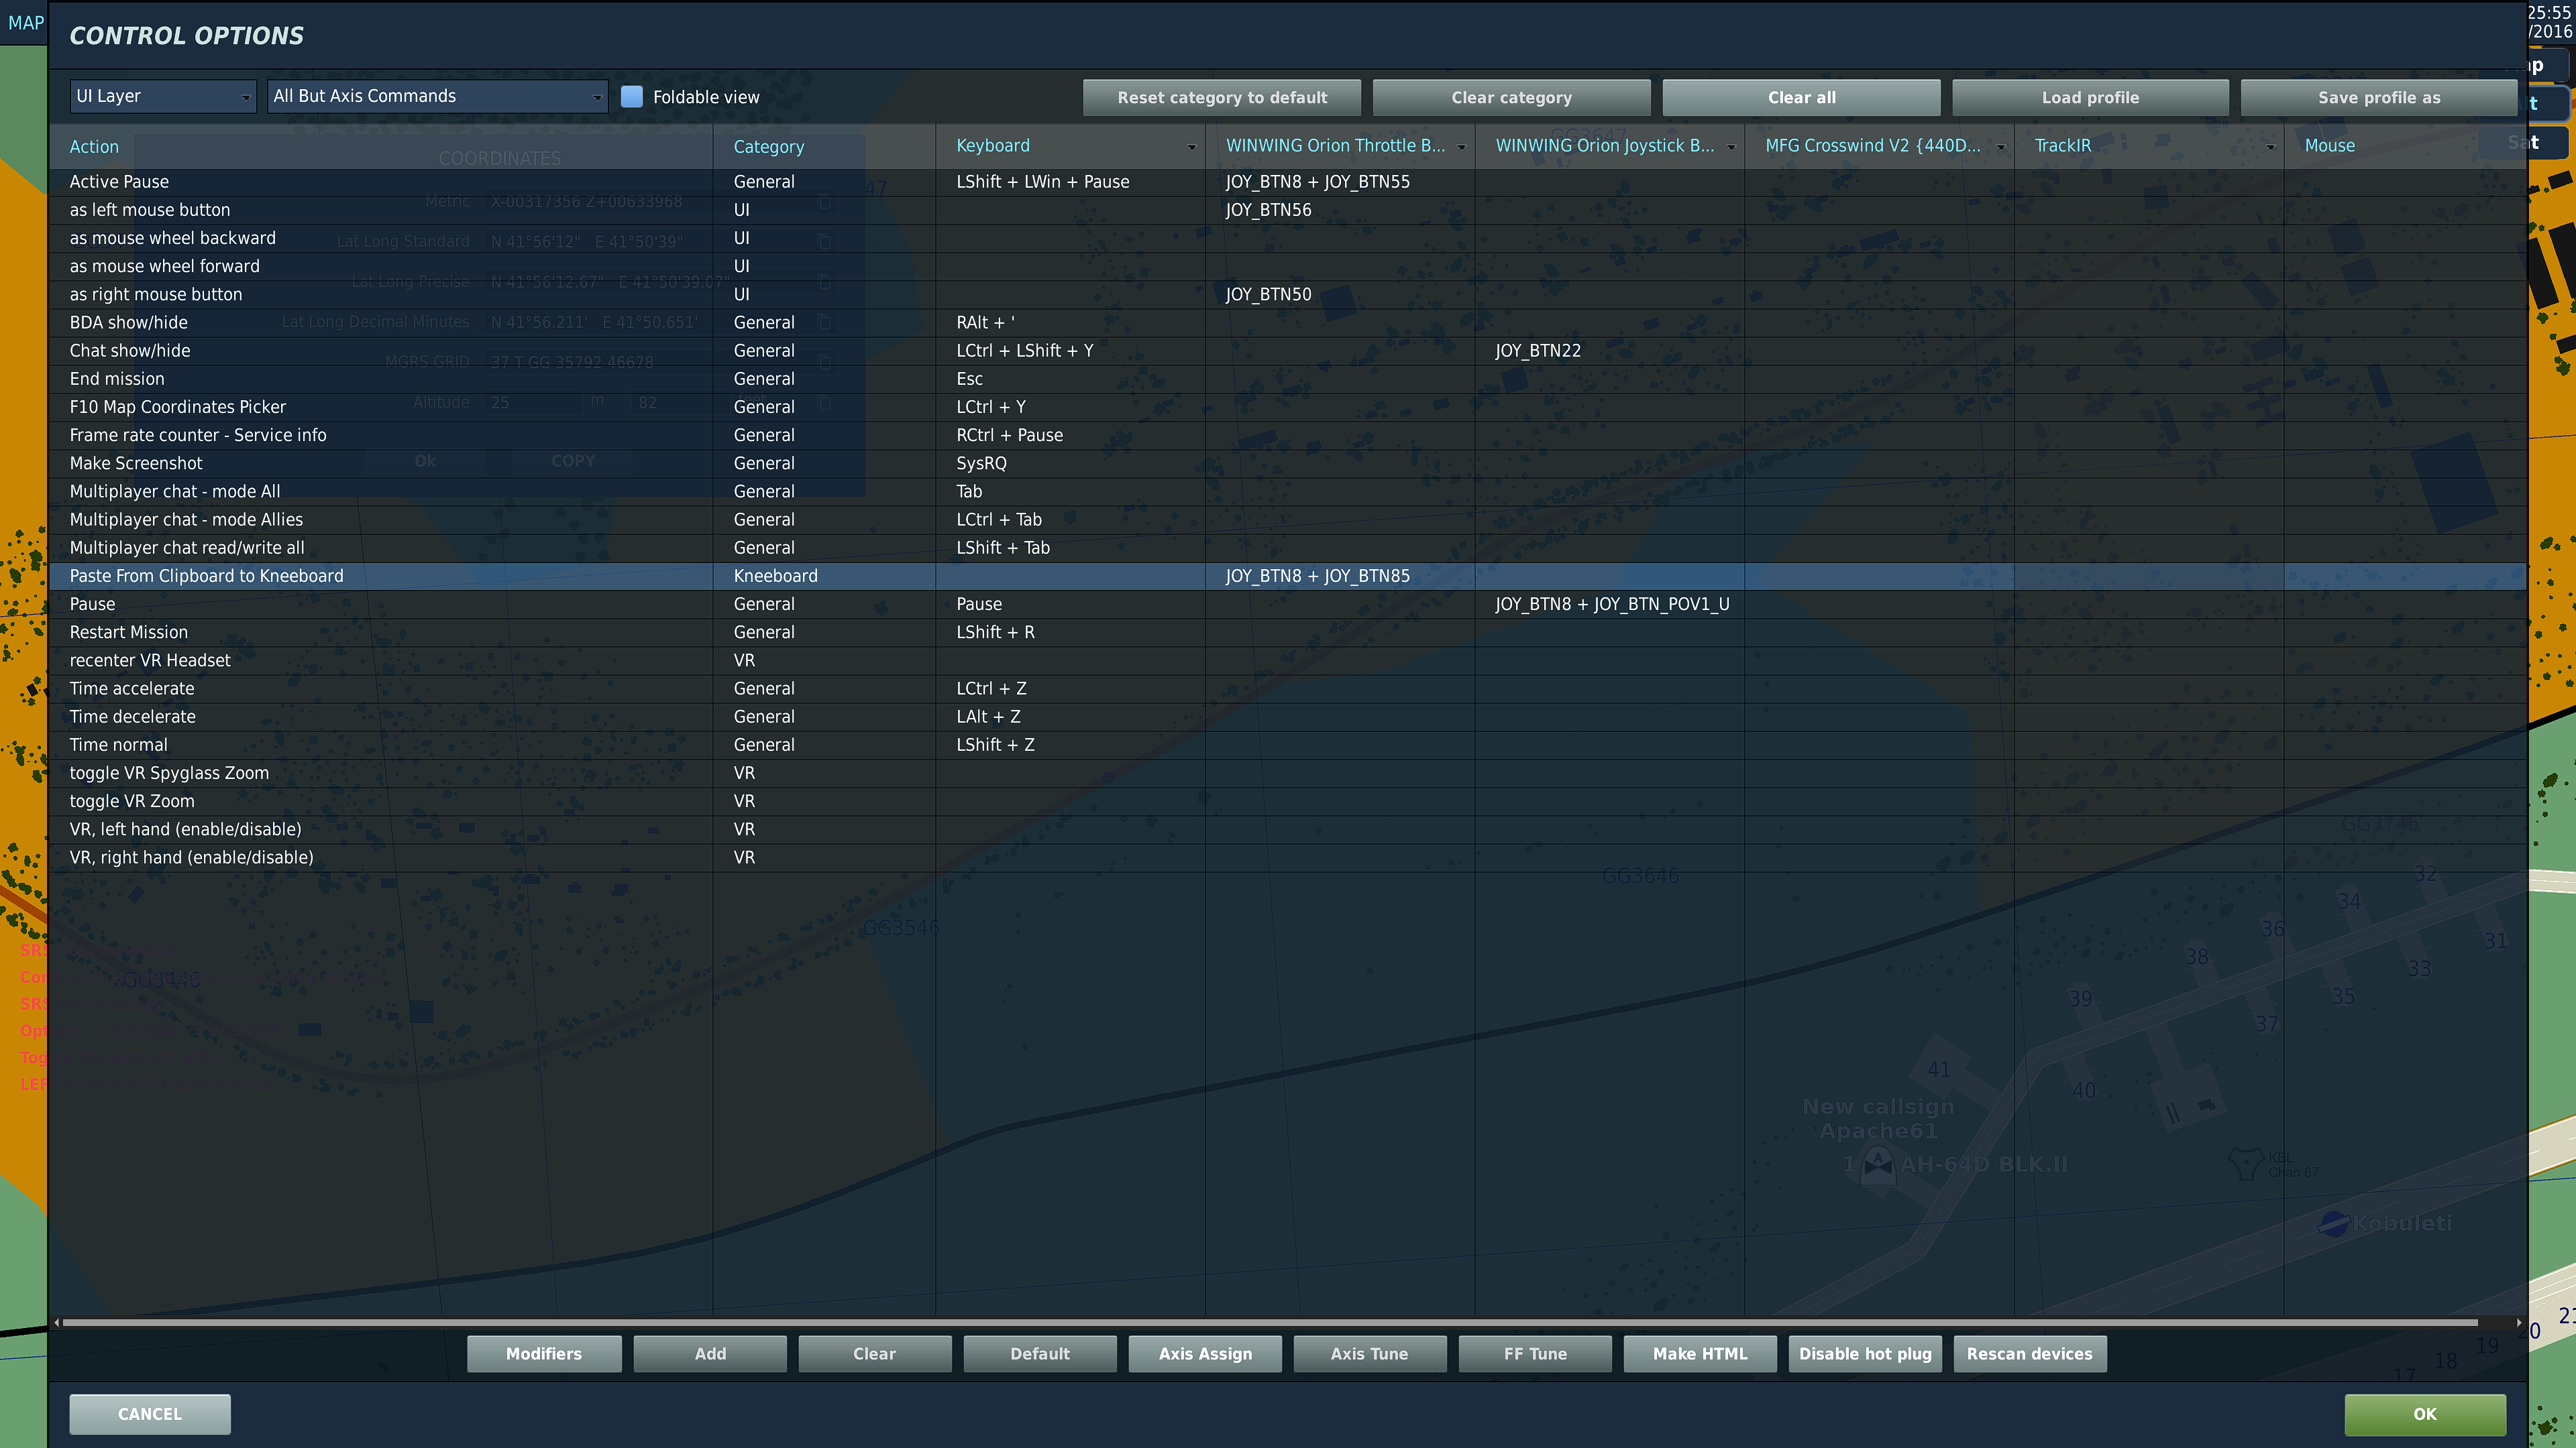Click the Save profile as button
The image size is (2576, 1448).
(x=2379, y=98)
